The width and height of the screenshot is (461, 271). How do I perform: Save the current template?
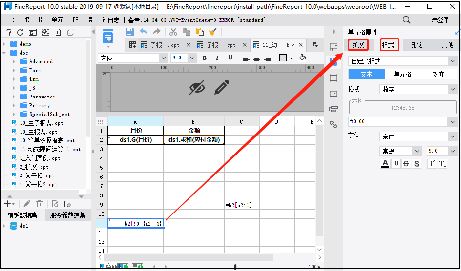(x=130, y=32)
